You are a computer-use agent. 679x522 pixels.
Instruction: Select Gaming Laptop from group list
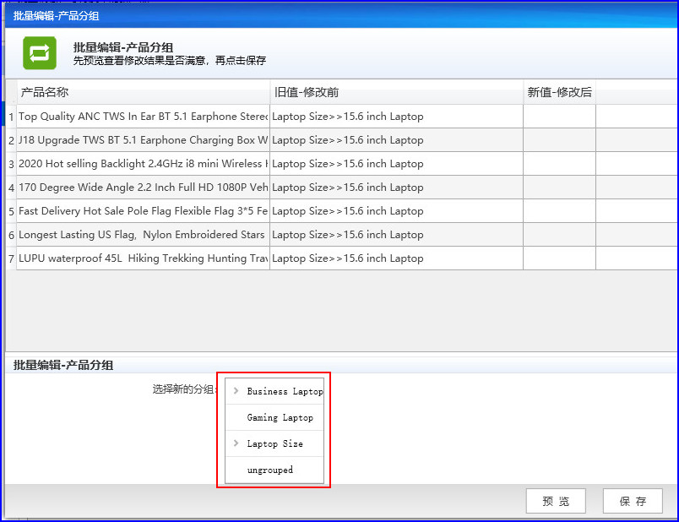(x=280, y=417)
